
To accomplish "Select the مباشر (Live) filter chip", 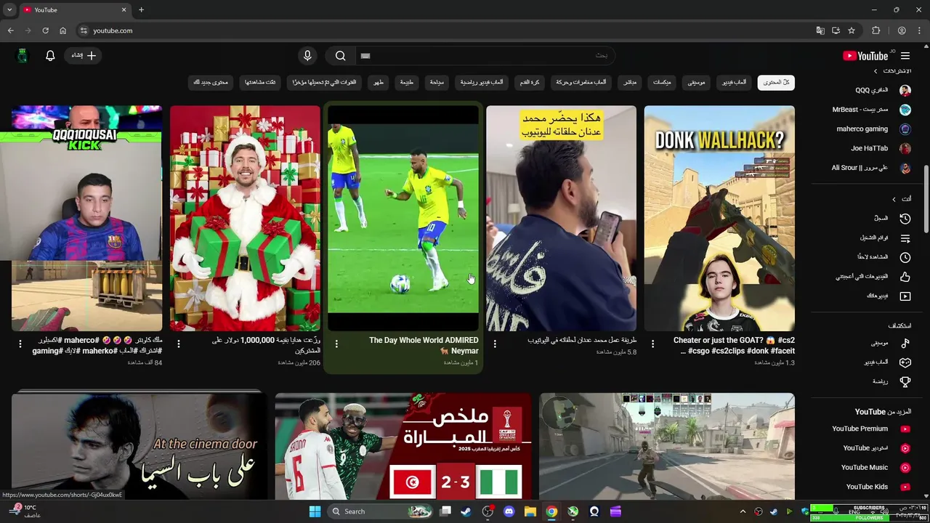I will (x=630, y=82).
